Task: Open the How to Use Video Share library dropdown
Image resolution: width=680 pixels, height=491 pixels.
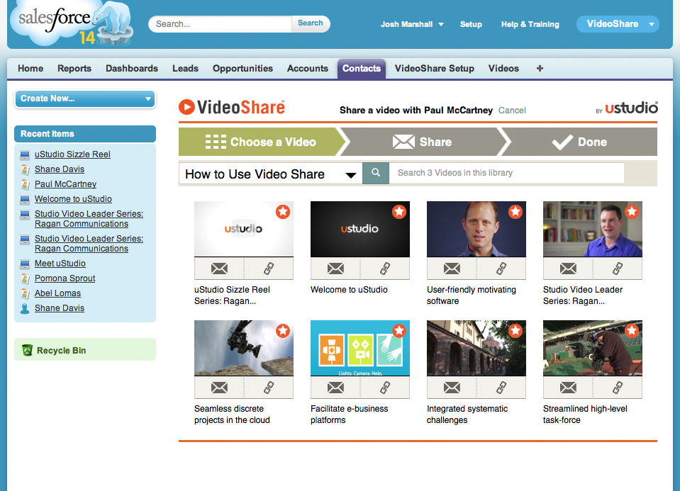Action: tap(271, 174)
